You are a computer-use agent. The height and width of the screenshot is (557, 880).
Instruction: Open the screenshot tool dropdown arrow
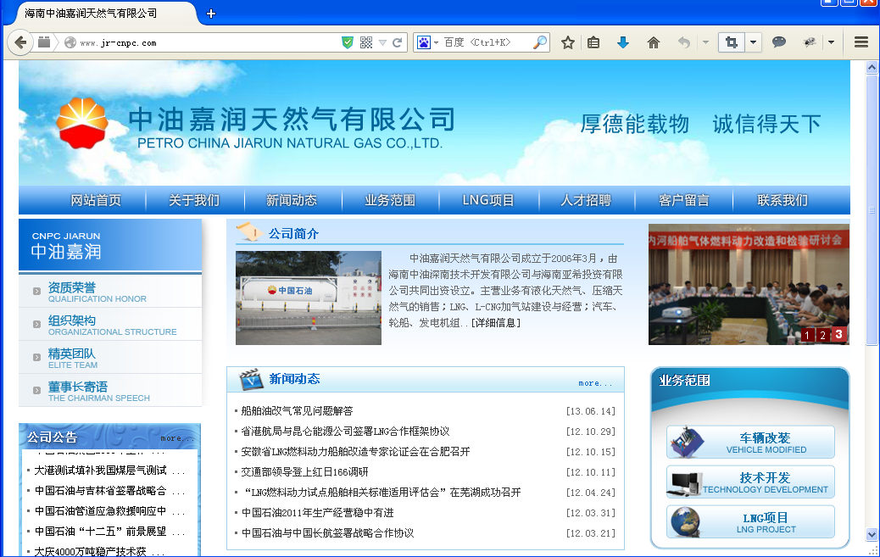pos(753,42)
